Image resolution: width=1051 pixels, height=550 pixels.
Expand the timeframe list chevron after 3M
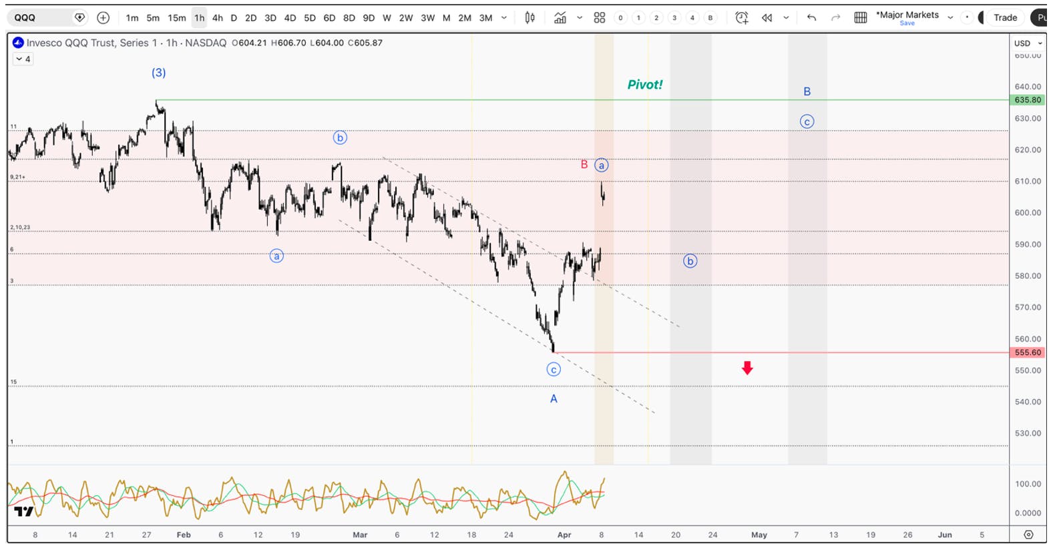click(504, 18)
